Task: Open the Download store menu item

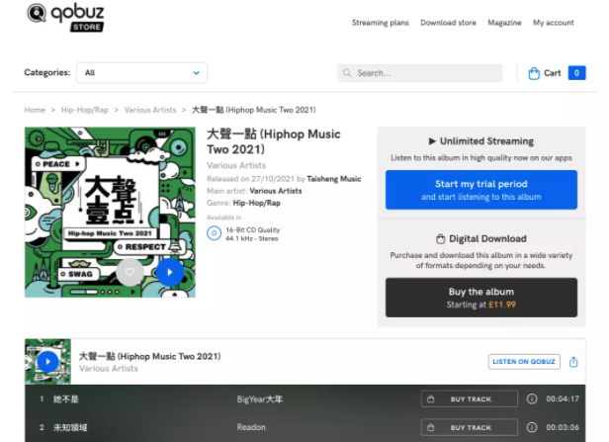Action: pos(448,23)
